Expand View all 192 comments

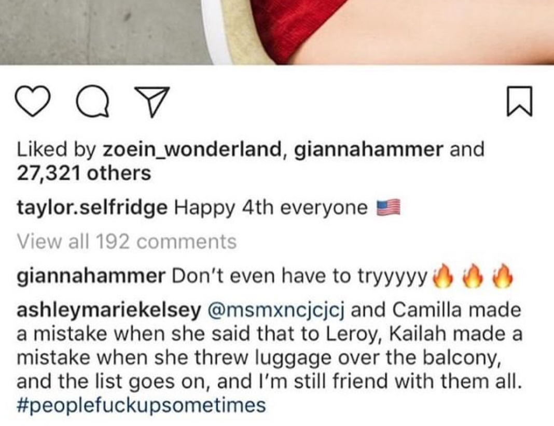127,242
